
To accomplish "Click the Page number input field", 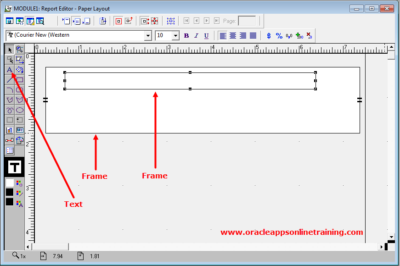I will 247,21.
